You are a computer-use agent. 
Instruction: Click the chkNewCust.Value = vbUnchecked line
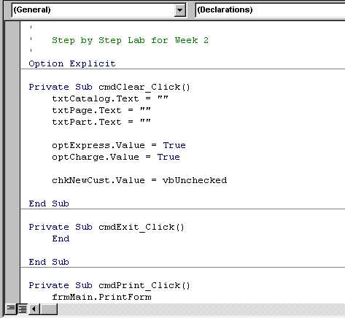[x=139, y=180]
